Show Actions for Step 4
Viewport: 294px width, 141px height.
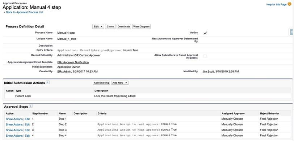point(14,136)
